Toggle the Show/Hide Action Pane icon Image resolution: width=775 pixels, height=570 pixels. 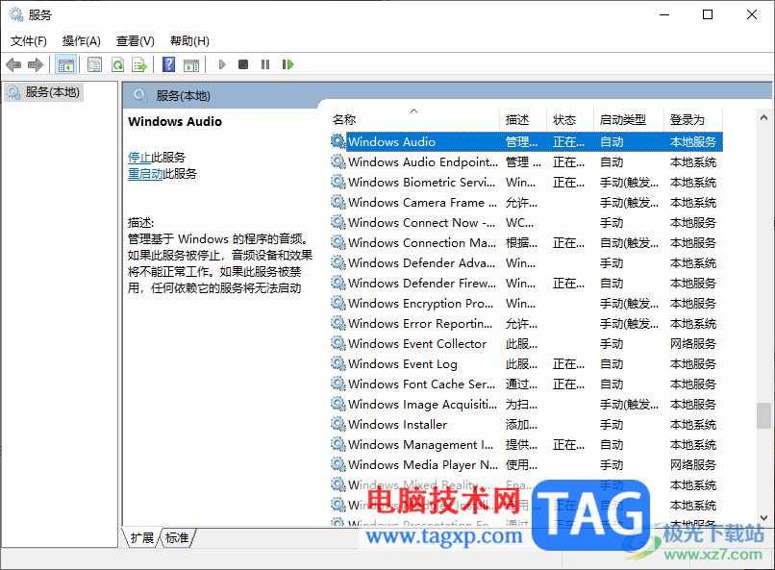click(191, 64)
